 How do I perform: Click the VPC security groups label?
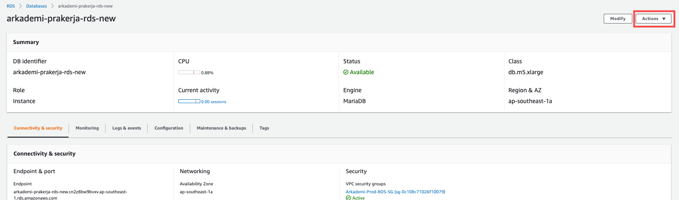pyautogui.click(x=366, y=184)
